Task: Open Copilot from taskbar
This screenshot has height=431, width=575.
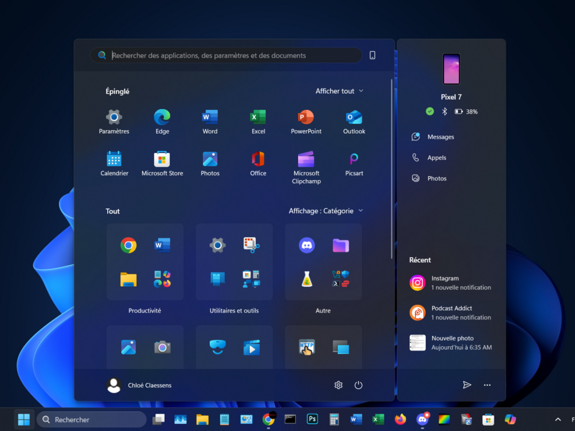Action: (510, 420)
